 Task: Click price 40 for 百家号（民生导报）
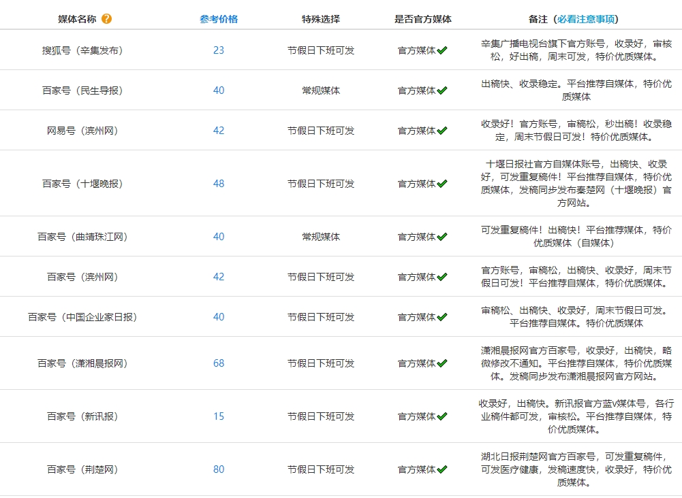pyautogui.click(x=219, y=90)
